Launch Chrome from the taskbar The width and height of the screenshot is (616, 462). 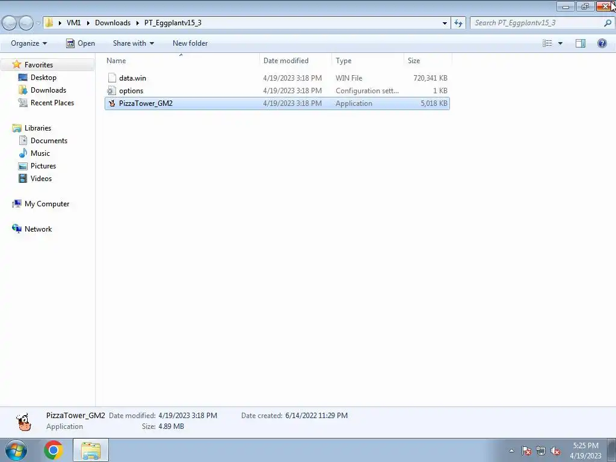click(54, 450)
